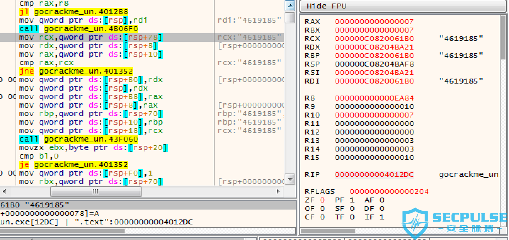Select R8 register value 000000000000EA84
The height and width of the screenshot is (240, 509).
tap(374, 98)
